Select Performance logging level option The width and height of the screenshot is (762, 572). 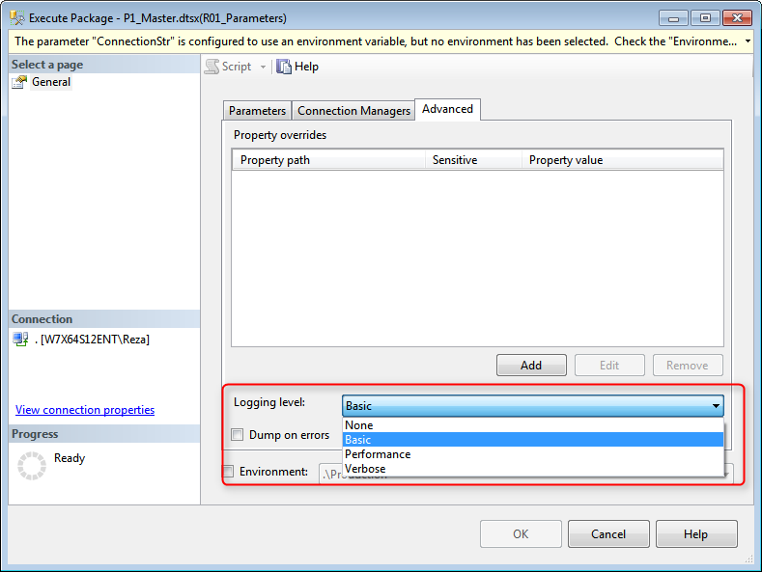378,454
